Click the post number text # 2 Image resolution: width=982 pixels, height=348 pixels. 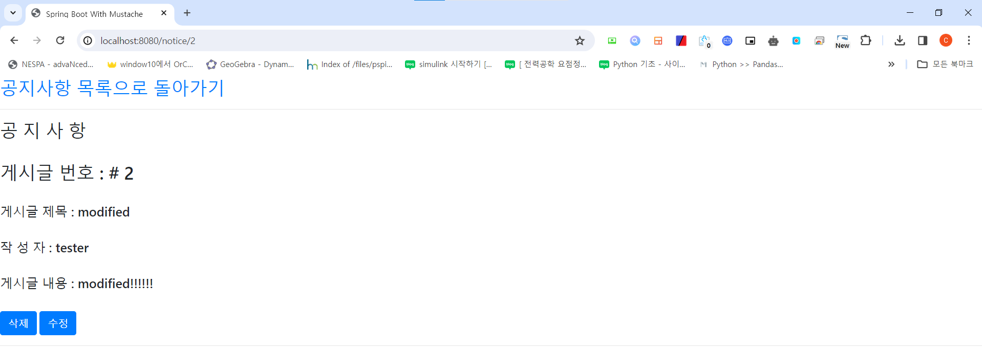point(121,173)
